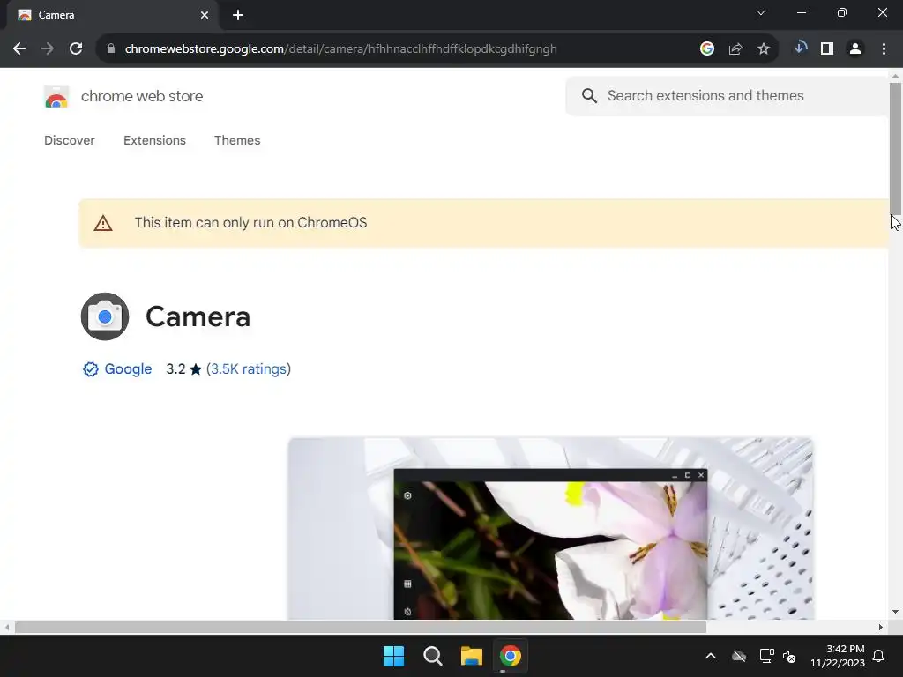Open the clock showing 3:42 PM
The image size is (903, 677).
coord(838,656)
